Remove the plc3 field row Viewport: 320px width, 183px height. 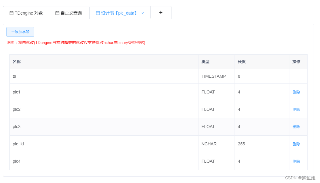tap(296, 127)
